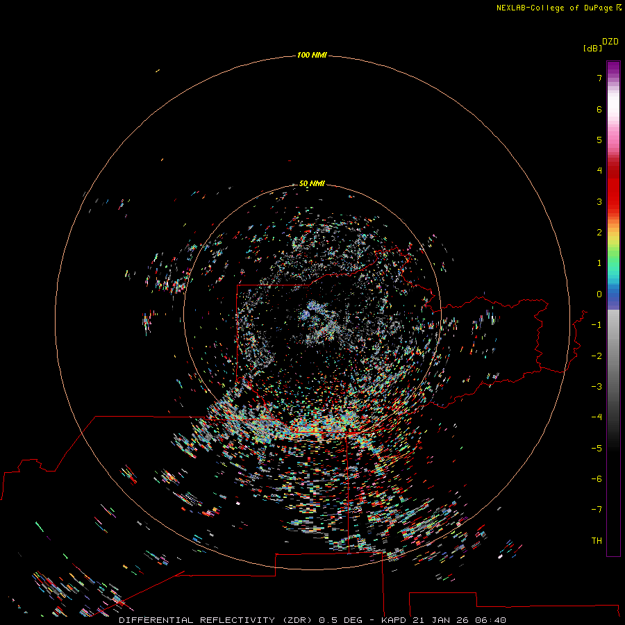
Task: Click the 0 value on the color scale
Action: point(599,294)
